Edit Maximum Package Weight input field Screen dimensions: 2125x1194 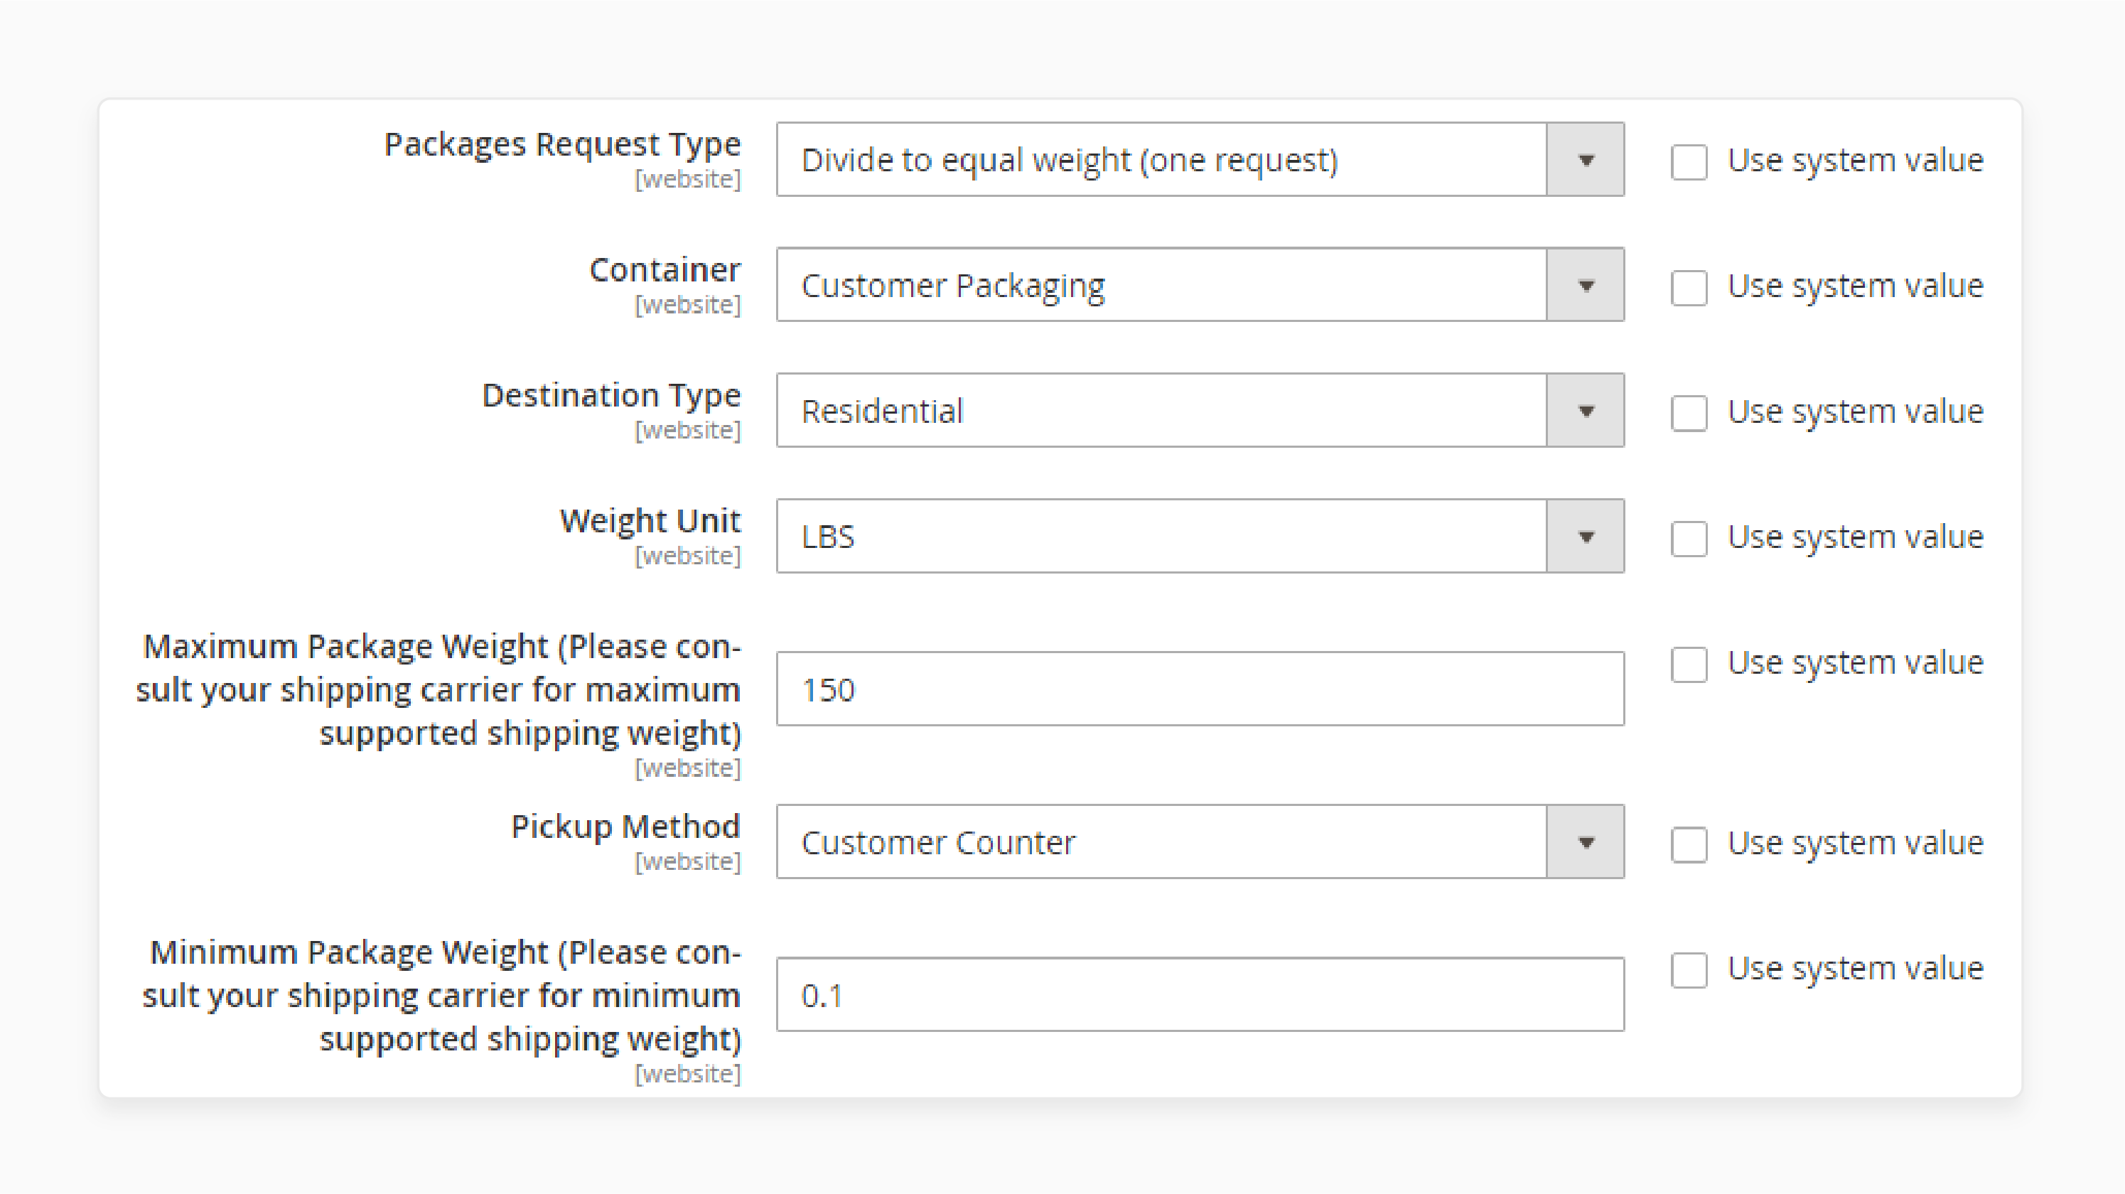pyautogui.click(x=1201, y=687)
